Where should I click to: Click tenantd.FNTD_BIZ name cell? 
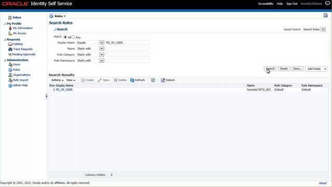259,90
